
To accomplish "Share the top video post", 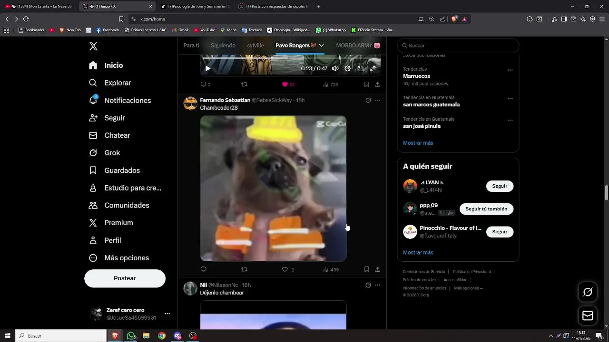I will click(x=377, y=85).
